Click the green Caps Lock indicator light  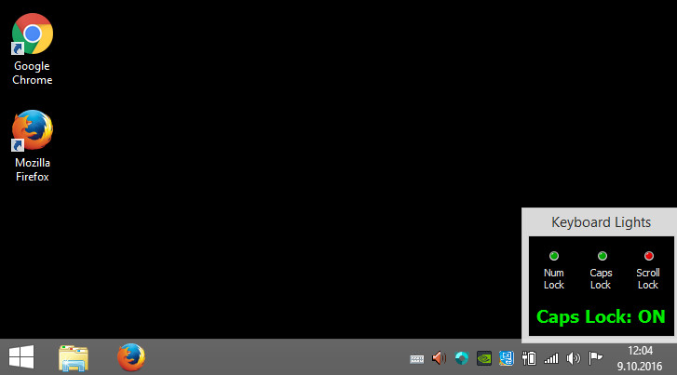[x=603, y=256]
